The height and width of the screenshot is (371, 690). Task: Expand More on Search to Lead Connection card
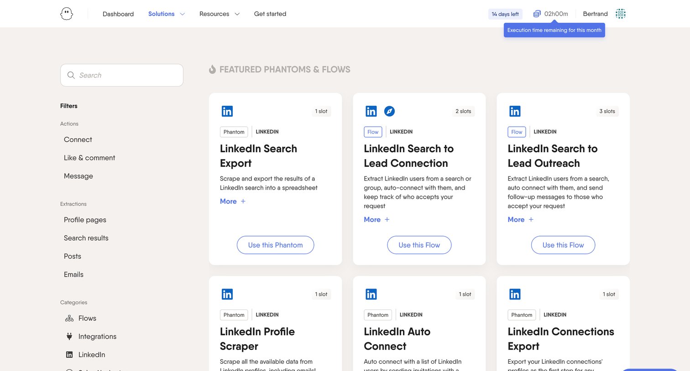click(376, 220)
